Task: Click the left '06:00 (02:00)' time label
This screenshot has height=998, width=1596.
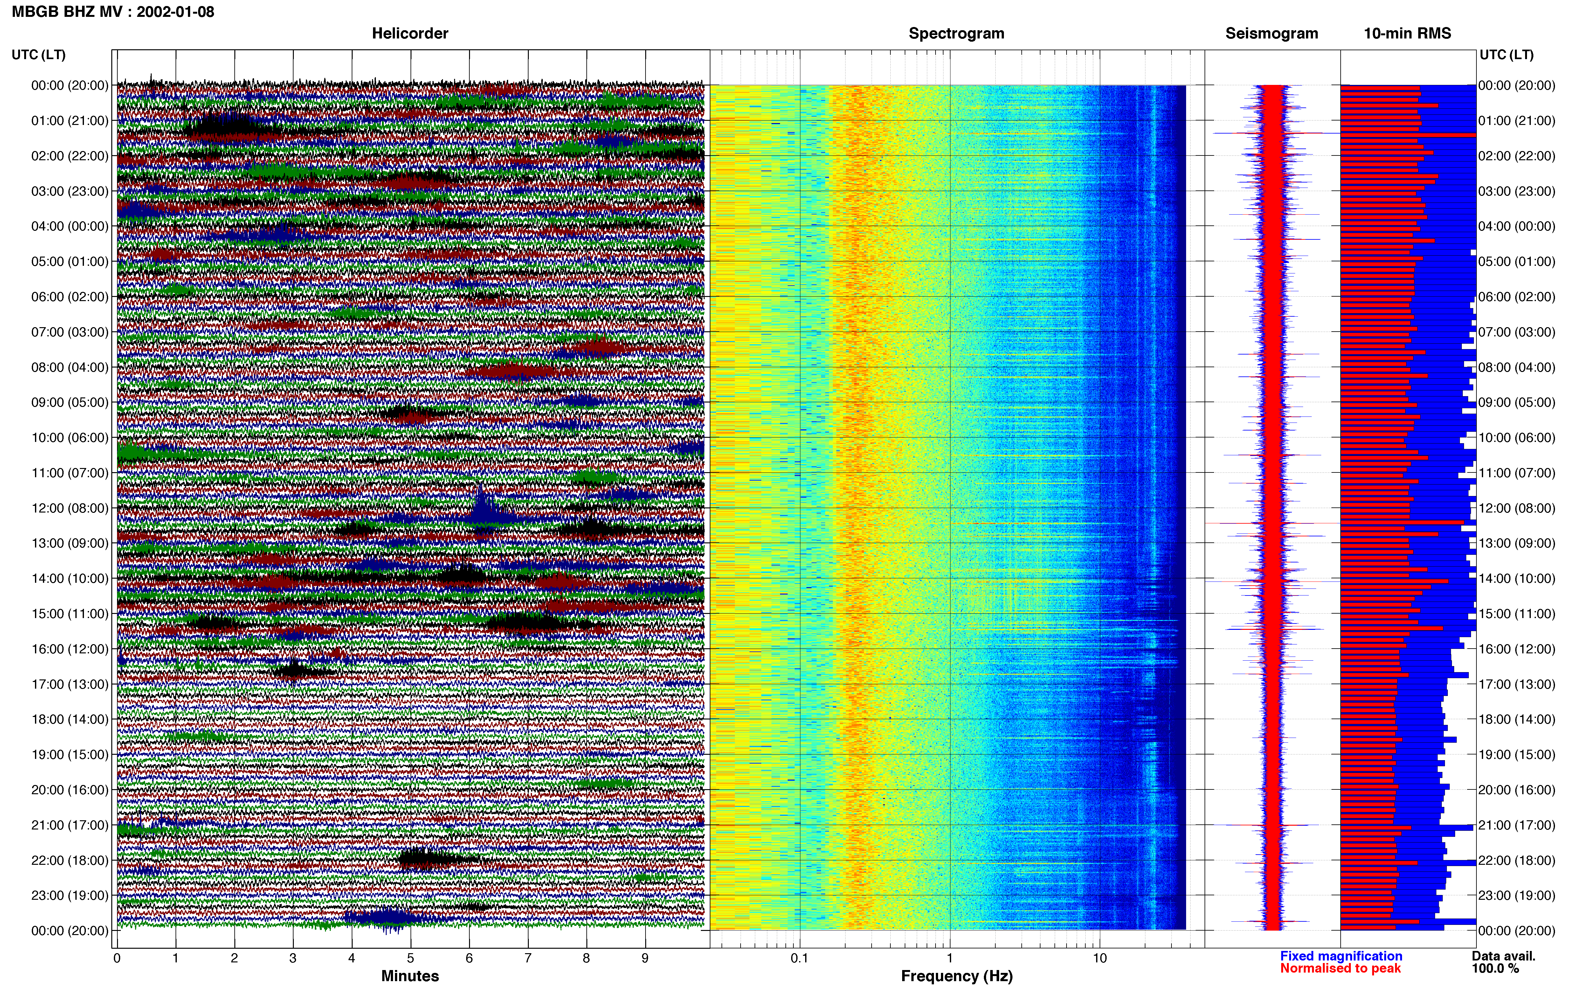Action: [x=70, y=296]
